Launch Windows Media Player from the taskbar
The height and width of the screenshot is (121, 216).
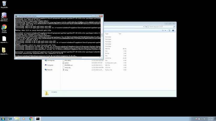24,119
